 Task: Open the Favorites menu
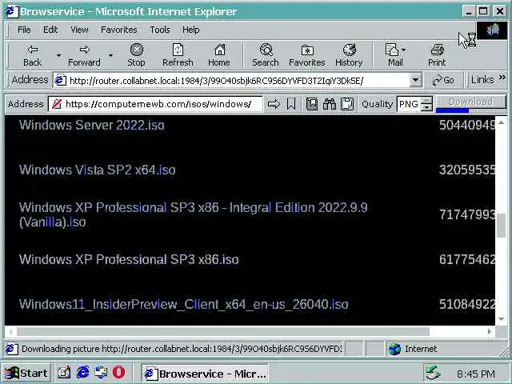coord(119,30)
